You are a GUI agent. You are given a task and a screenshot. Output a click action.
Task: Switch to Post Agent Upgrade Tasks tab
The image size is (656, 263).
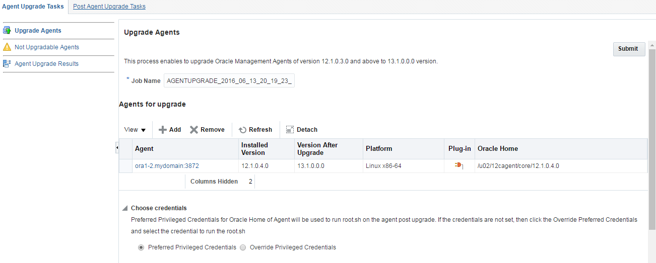(109, 7)
